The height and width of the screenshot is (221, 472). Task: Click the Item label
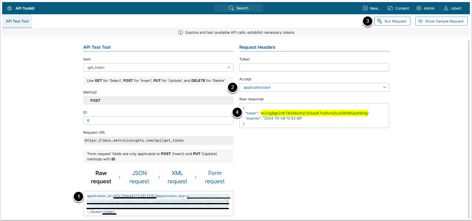tap(87, 59)
